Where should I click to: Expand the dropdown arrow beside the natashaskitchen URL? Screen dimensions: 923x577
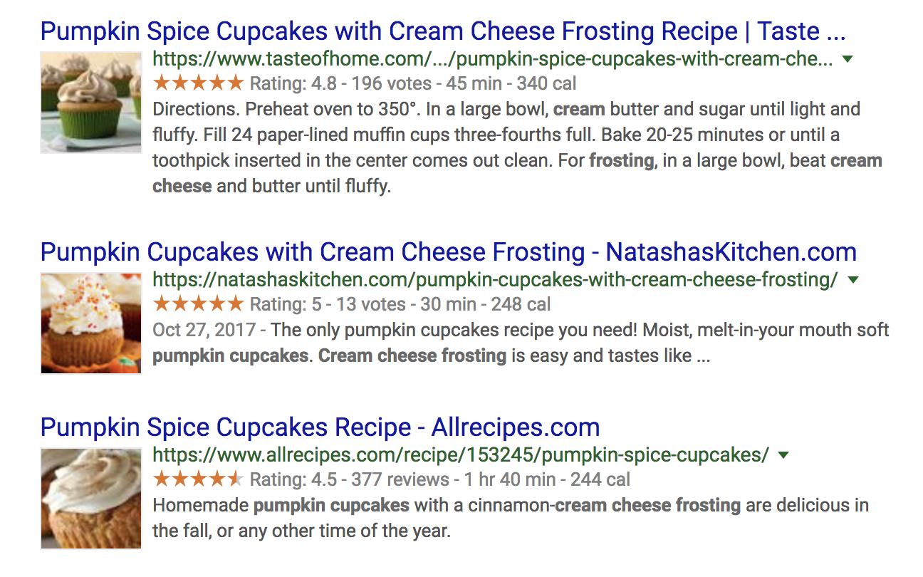pos(853,280)
